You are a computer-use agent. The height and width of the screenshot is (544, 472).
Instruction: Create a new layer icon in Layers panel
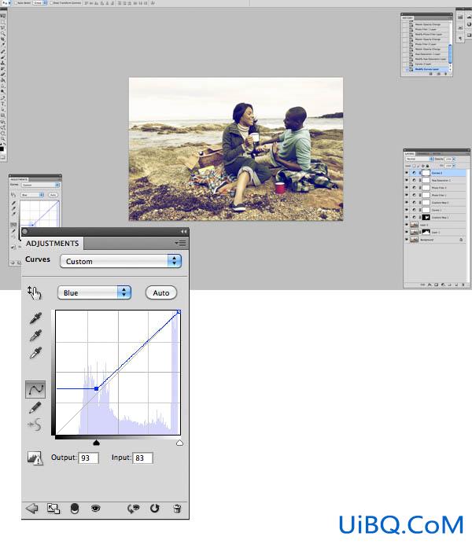(457, 285)
